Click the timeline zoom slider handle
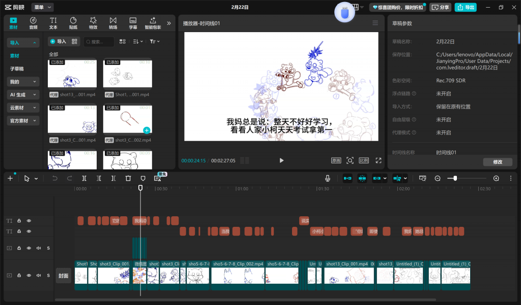 [x=455, y=178]
